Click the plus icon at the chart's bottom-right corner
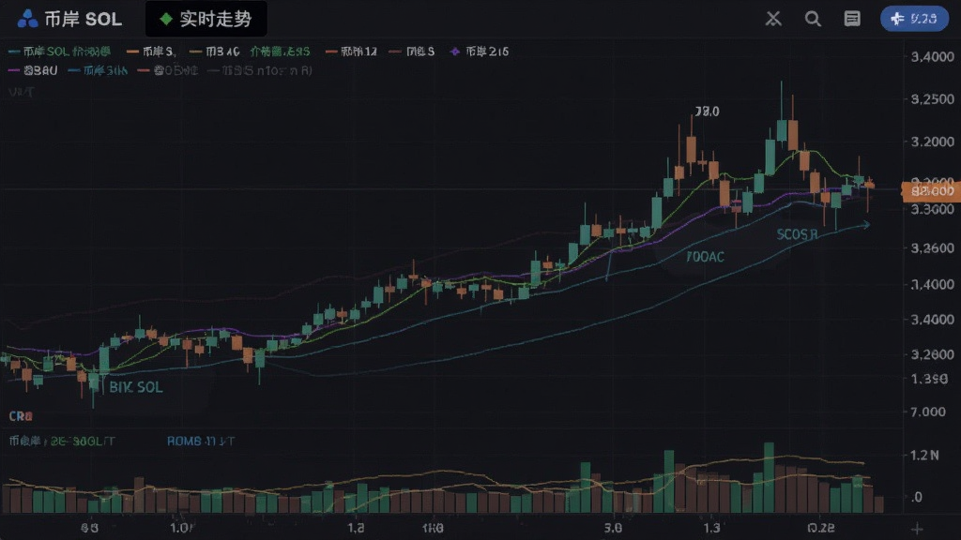The width and height of the screenshot is (961, 540). pos(917,529)
